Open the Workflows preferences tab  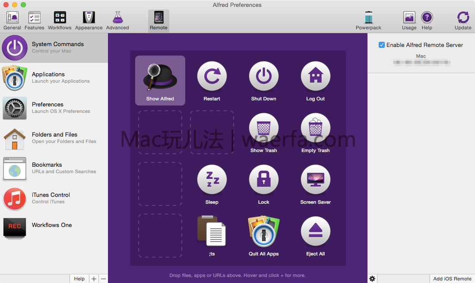click(x=60, y=21)
